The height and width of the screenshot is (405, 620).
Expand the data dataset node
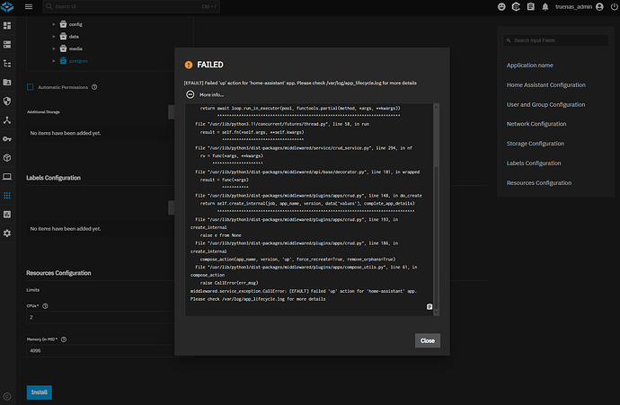coord(54,36)
